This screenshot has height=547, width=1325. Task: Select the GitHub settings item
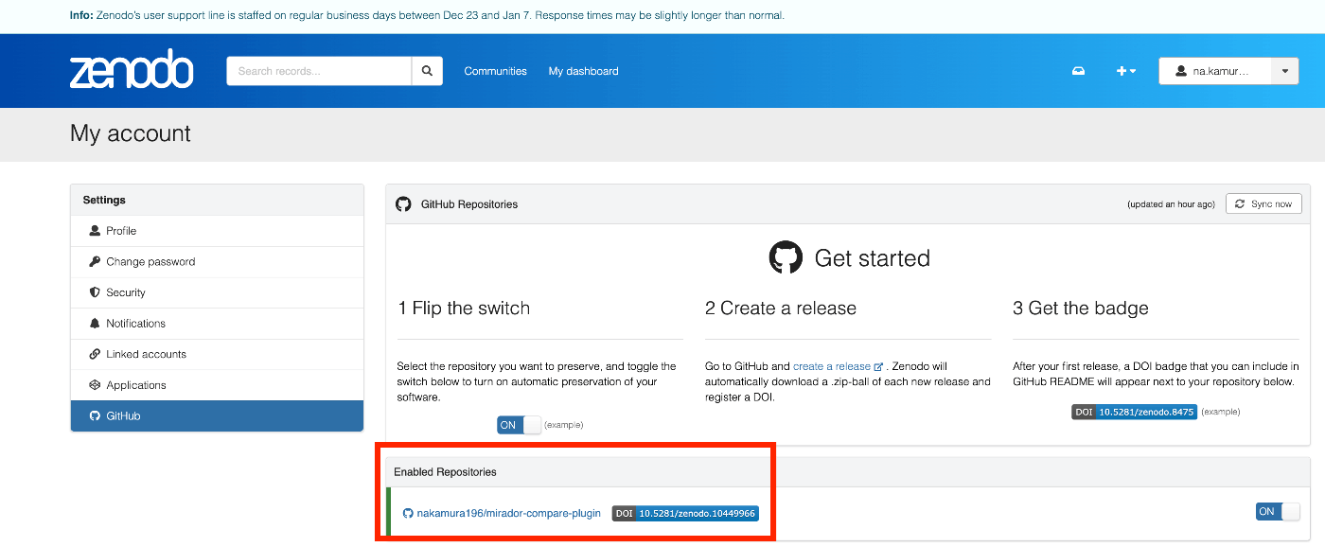(217, 416)
